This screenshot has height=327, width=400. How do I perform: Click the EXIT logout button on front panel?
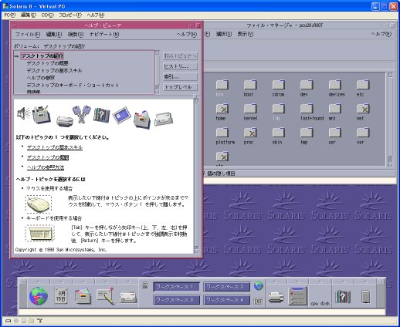click(259, 302)
